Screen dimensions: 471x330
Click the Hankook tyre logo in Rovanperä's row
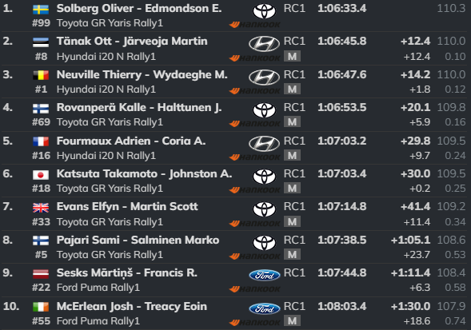click(255, 123)
